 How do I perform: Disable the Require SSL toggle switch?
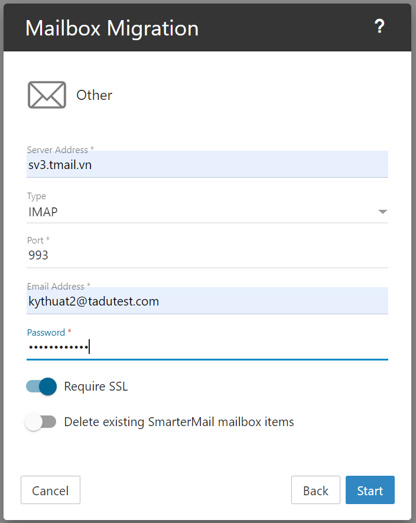tap(41, 386)
